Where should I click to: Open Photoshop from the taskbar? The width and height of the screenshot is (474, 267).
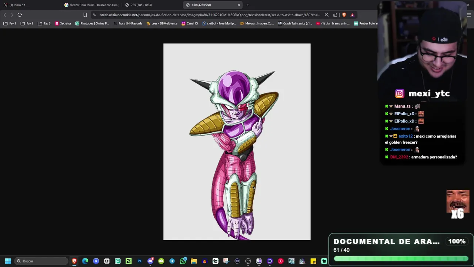pyautogui.click(x=139, y=261)
